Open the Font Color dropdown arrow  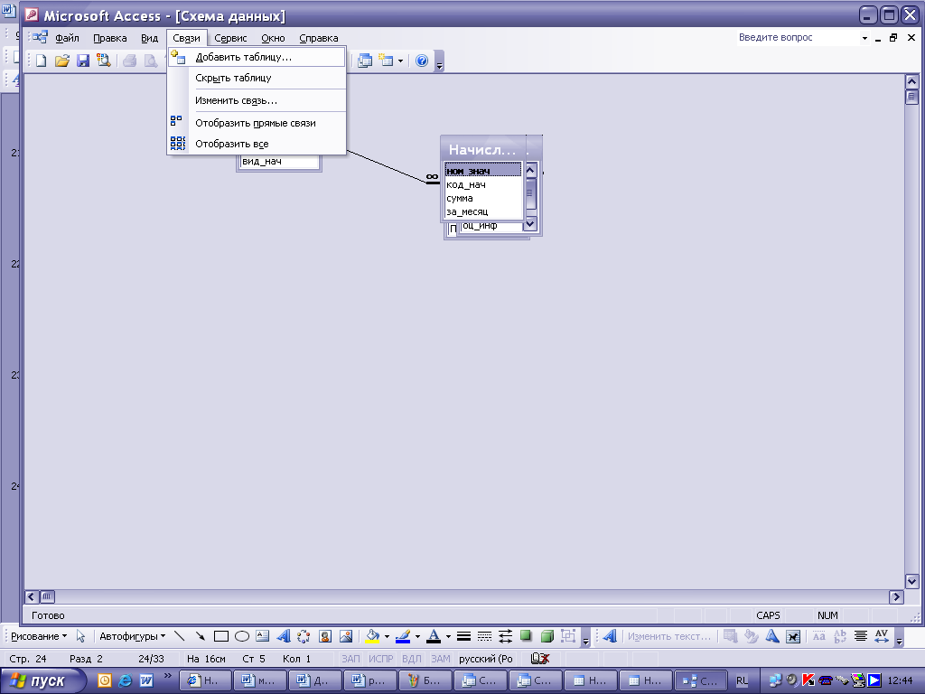[x=448, y=637]
